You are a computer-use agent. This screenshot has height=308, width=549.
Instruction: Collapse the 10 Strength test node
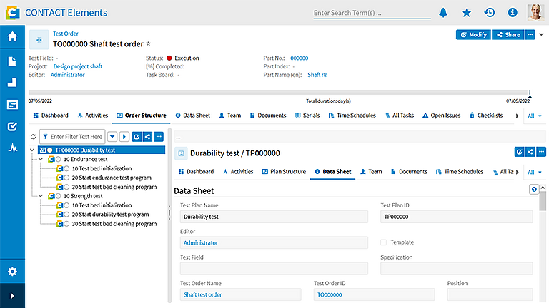tap(41, 196)
